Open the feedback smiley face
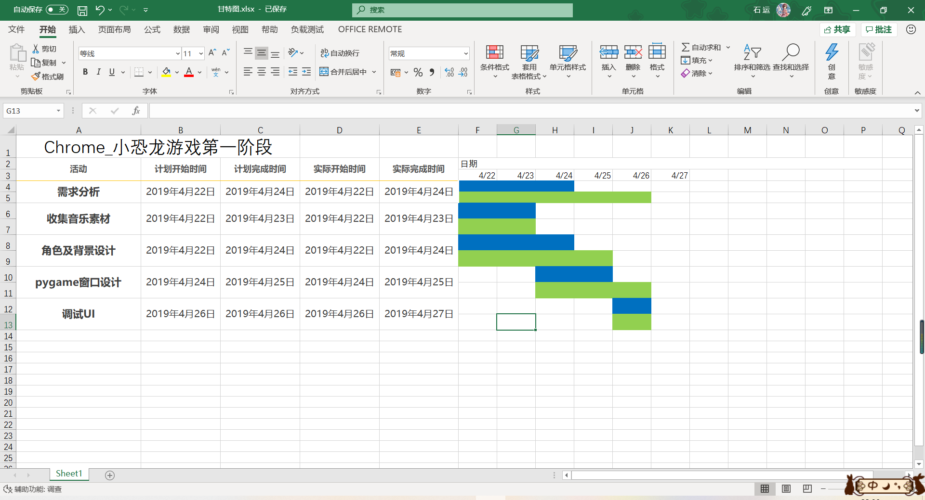Viewport: 925px width, 500px height. click(911, 29)
